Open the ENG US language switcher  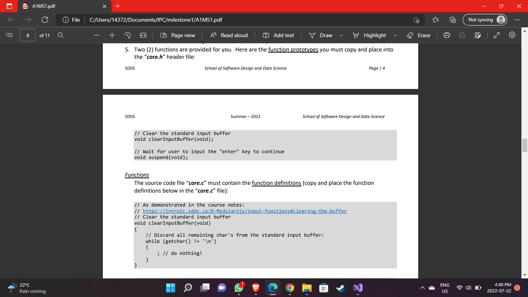click(x=445, y=288)
